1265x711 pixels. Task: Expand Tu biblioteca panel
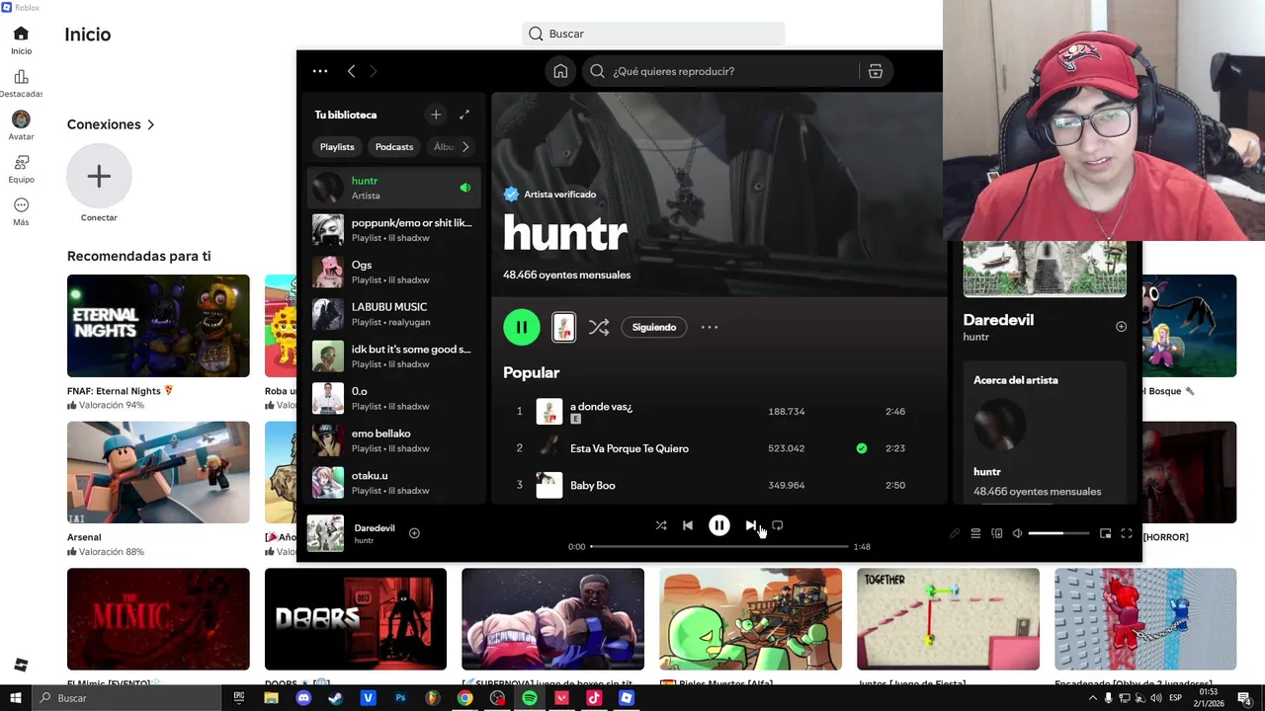coord(464,115)
